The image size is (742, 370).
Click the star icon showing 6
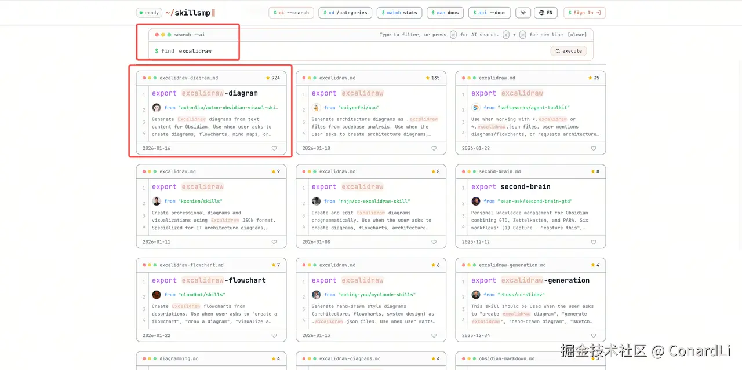[433, 265]
